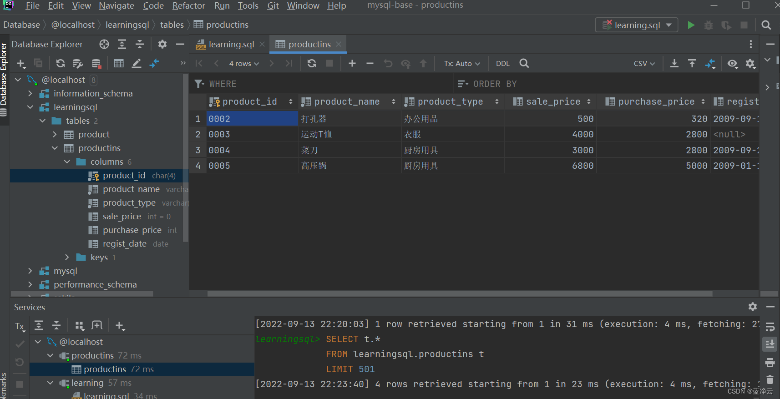Expand the product table node
Screen dimensions: 780x399
(55, 134)
